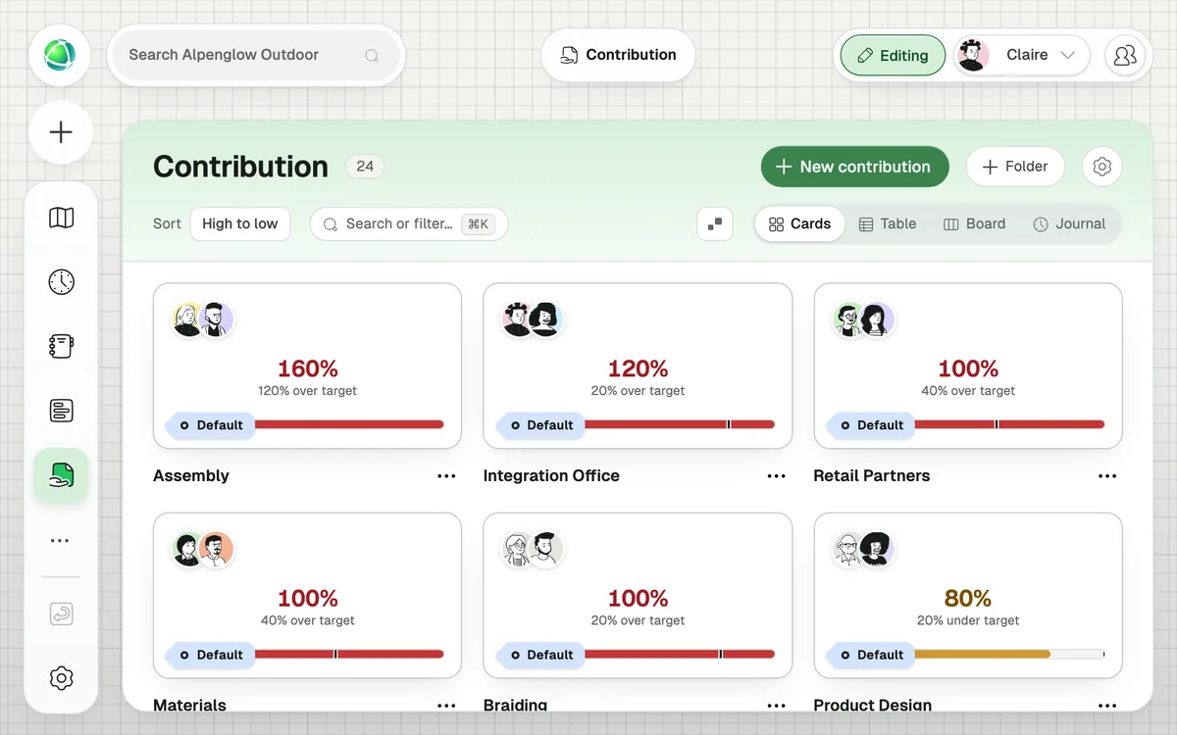This screenshot has width=1177, height=735.
Task: Switch to Journal view
Action: pos(1069,223)
